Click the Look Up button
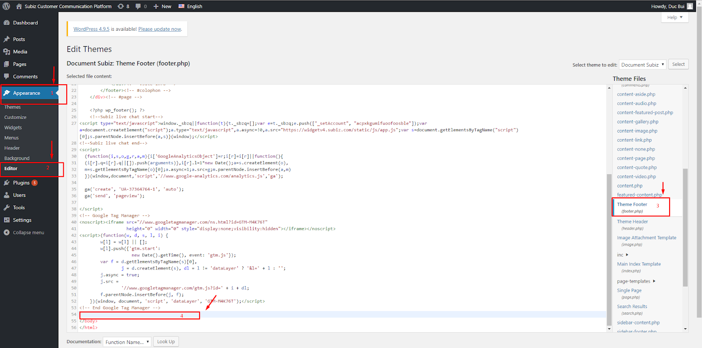 coord(166,342)
